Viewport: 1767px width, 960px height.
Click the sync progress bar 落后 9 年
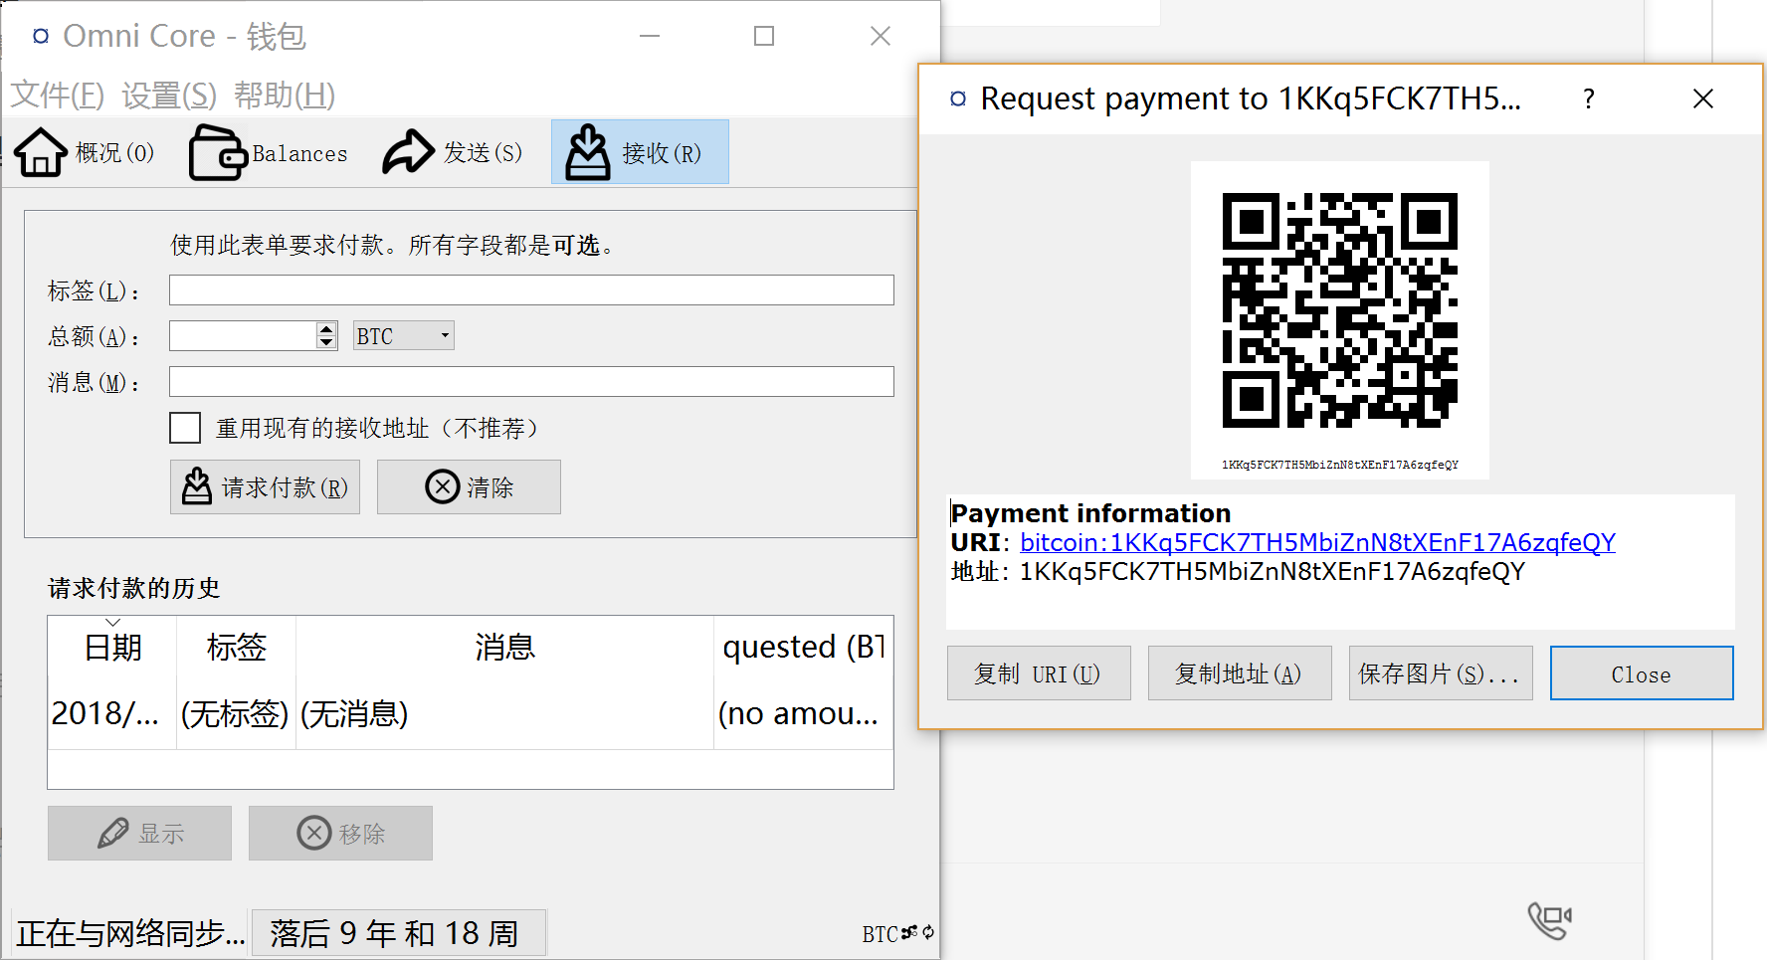point(398,933)
